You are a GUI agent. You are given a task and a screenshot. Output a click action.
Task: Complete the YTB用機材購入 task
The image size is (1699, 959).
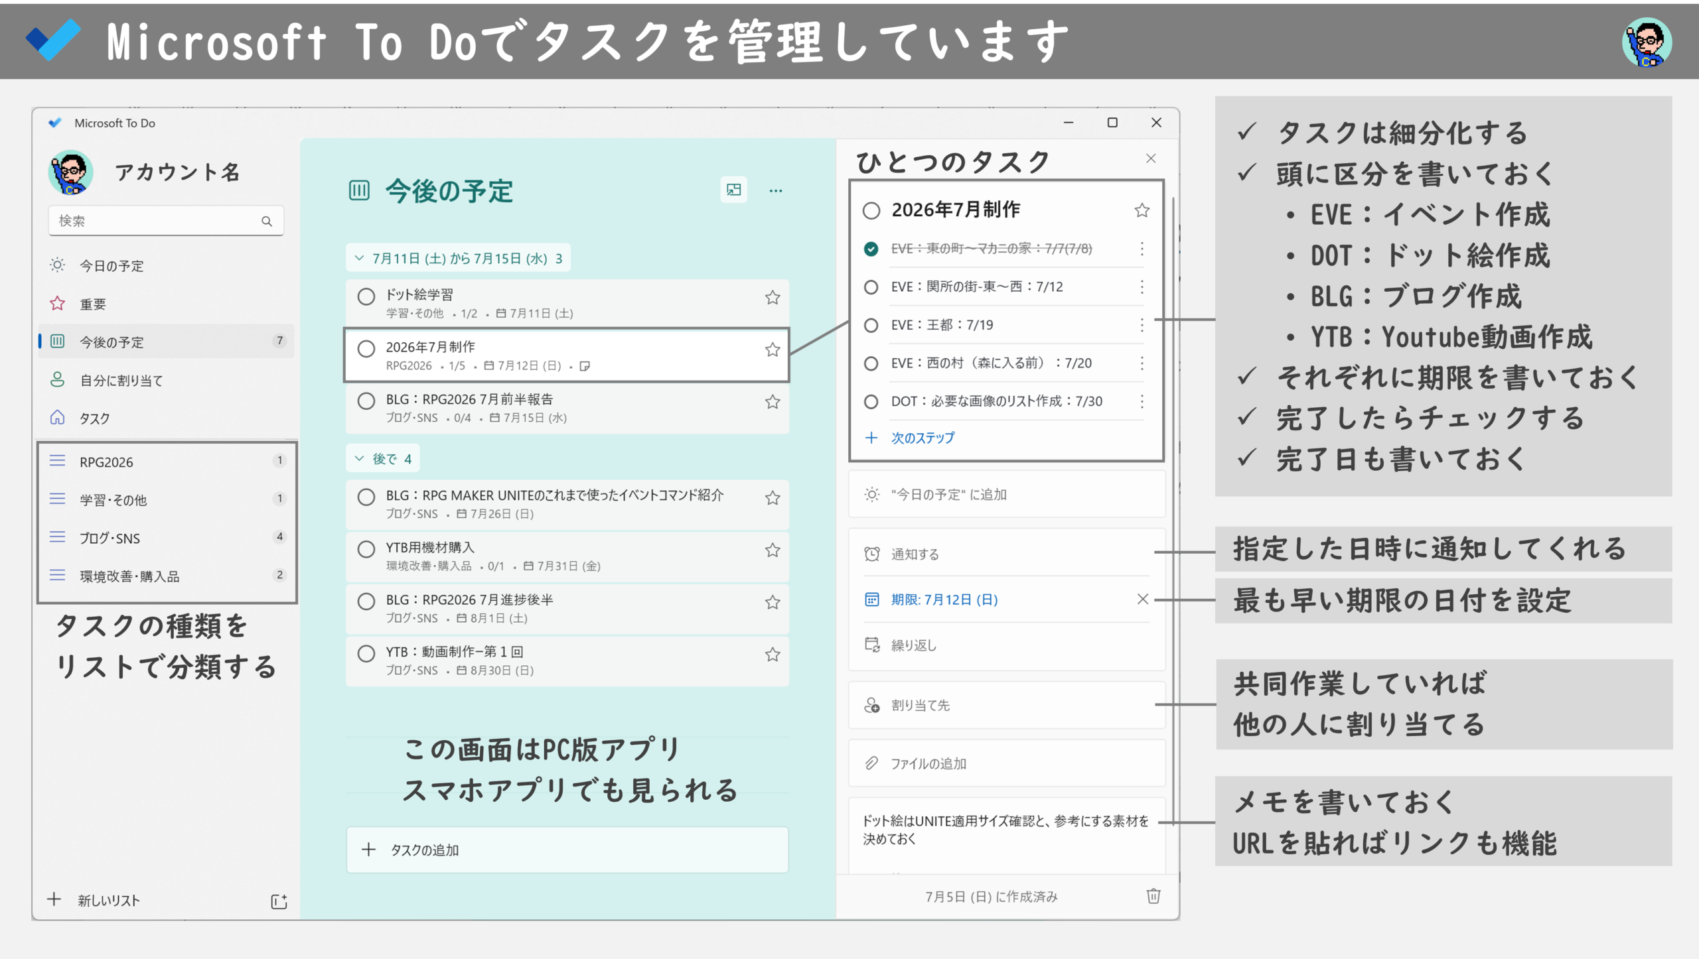point(366,549)
